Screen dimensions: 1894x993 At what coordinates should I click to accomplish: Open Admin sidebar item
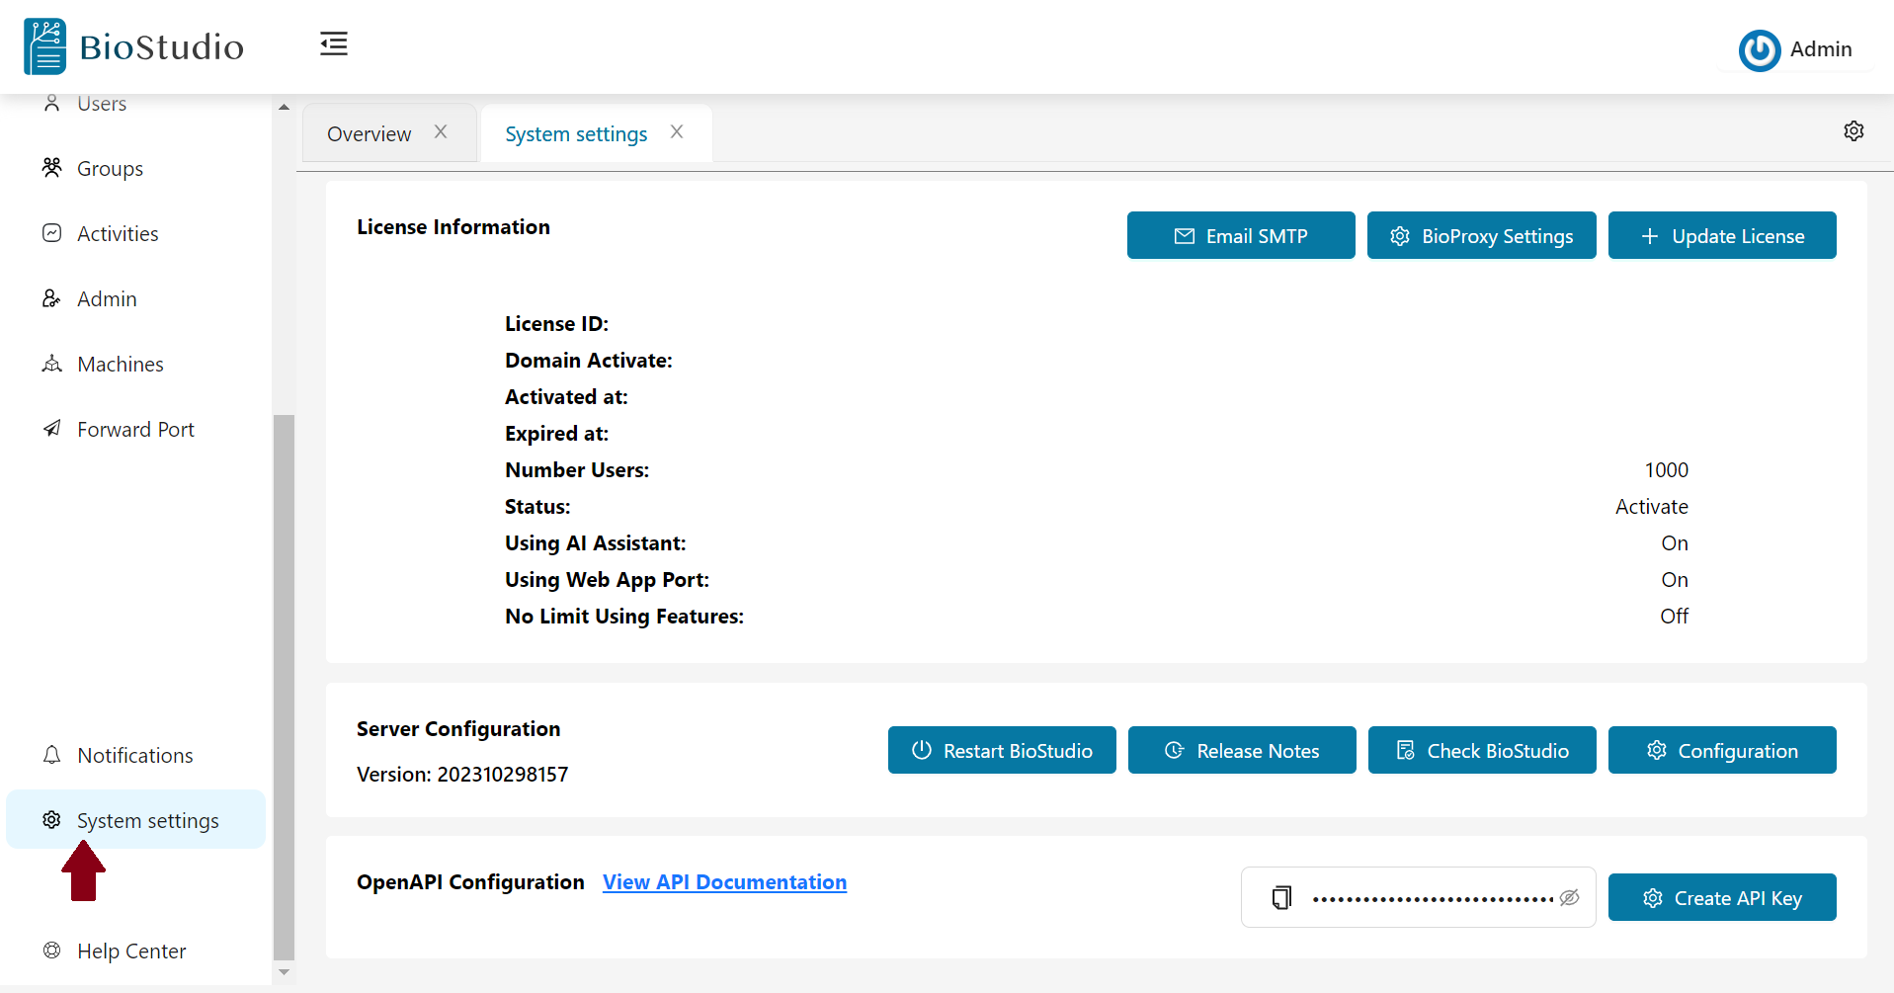pos(135,298)
